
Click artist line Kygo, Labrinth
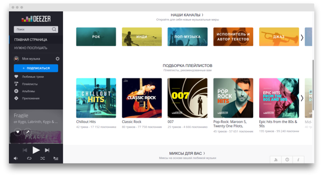(x=36, y=122)
